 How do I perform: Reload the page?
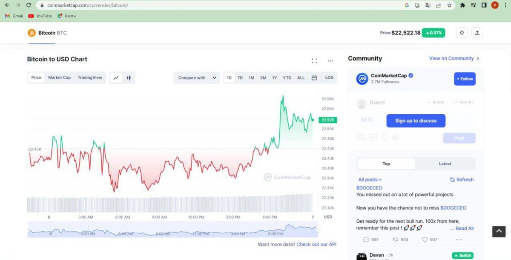(x=29, y=5)
